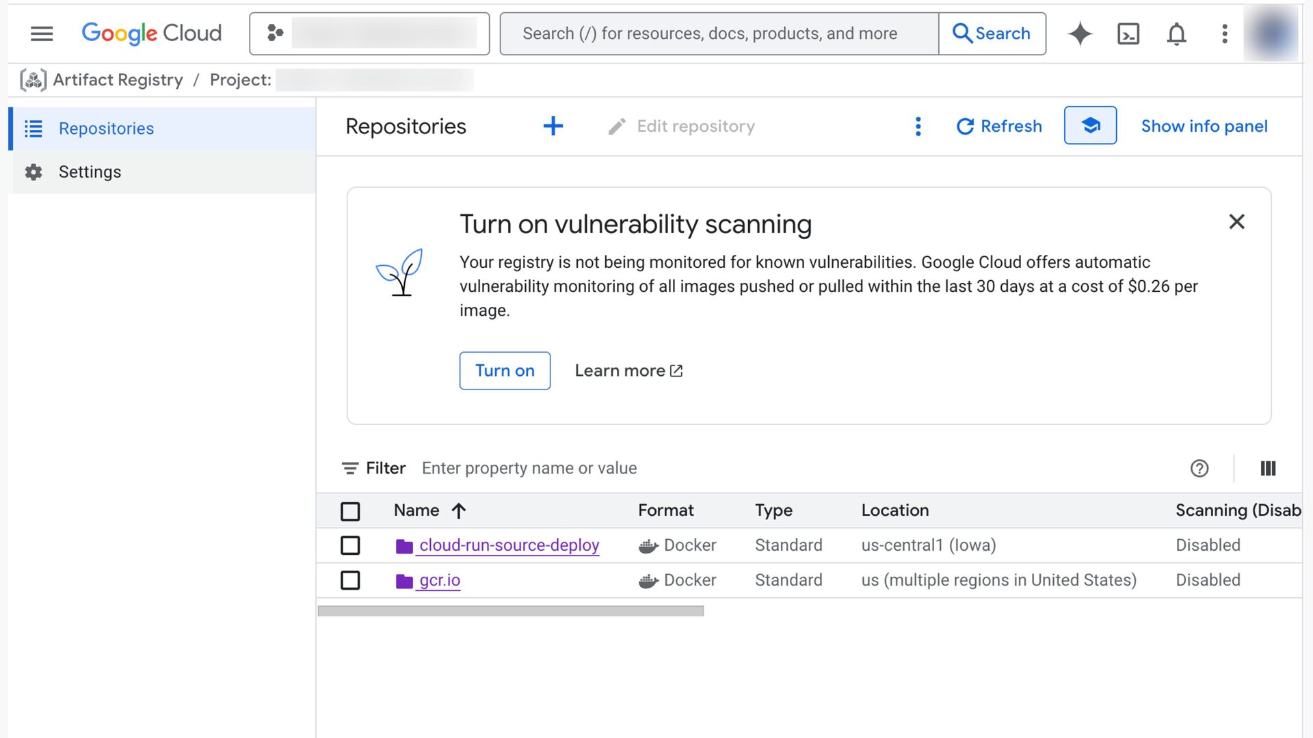Click the plus icon to create repository
Viewport: 1313px width, 738px height.
(553, 126)
